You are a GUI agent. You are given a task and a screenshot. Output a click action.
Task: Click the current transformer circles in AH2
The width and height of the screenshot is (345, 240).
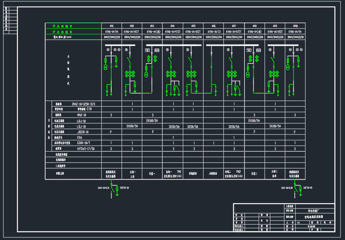pos(130,74)
